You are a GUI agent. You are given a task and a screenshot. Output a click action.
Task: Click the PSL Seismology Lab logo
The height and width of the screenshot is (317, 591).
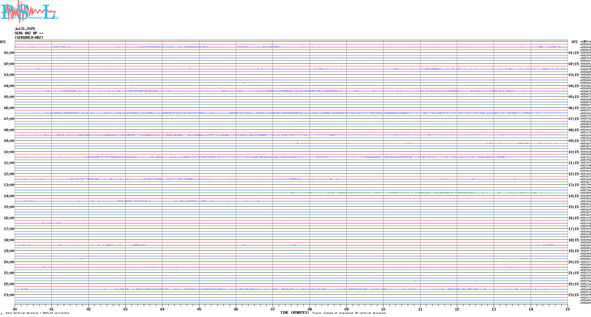tap(30, 11)
